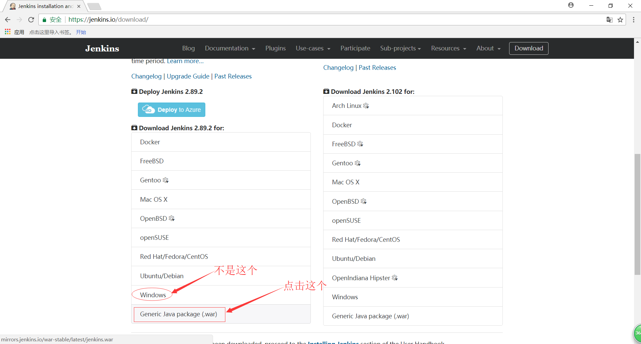Click the scrollbar up arrow
Viewport: 641px width, 344px height.
(x=637, y=42)
